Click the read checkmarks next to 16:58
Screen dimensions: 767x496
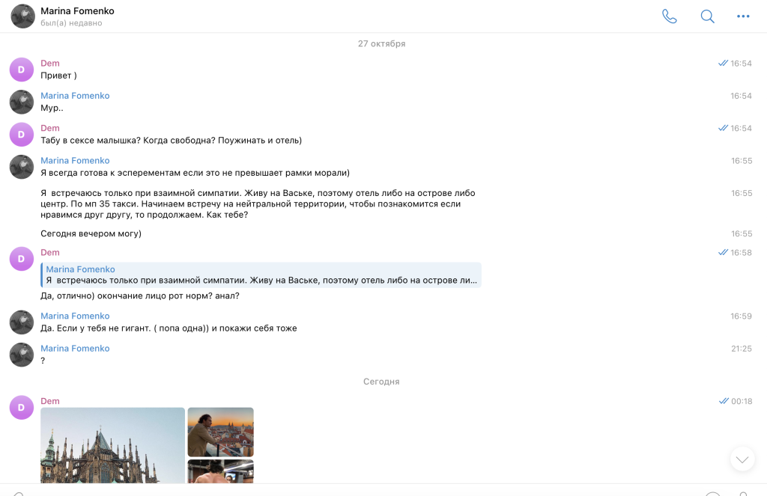coord(723,253)
